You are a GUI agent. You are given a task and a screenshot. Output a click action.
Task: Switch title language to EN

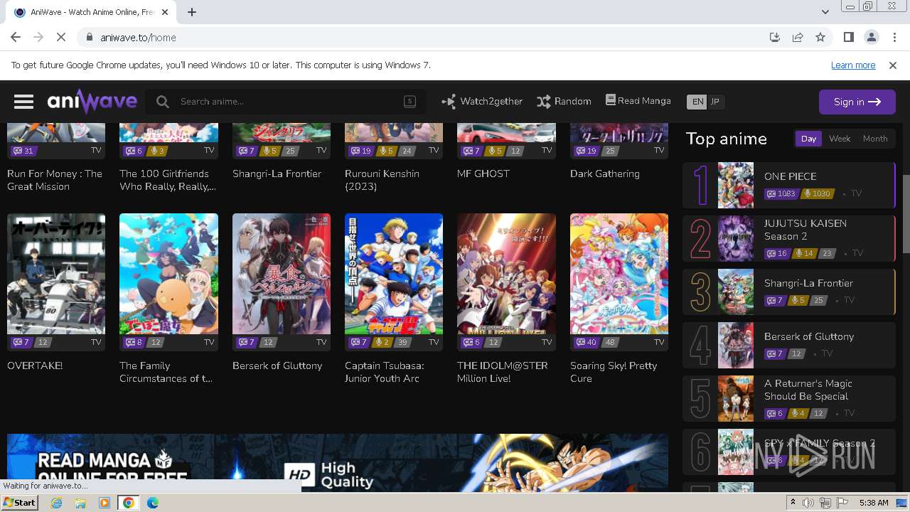click(697, 102)
